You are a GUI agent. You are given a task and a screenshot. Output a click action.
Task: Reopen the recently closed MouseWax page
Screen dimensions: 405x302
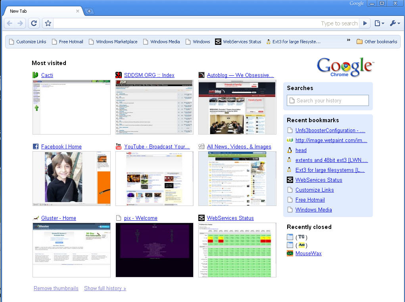pos(308,253)
